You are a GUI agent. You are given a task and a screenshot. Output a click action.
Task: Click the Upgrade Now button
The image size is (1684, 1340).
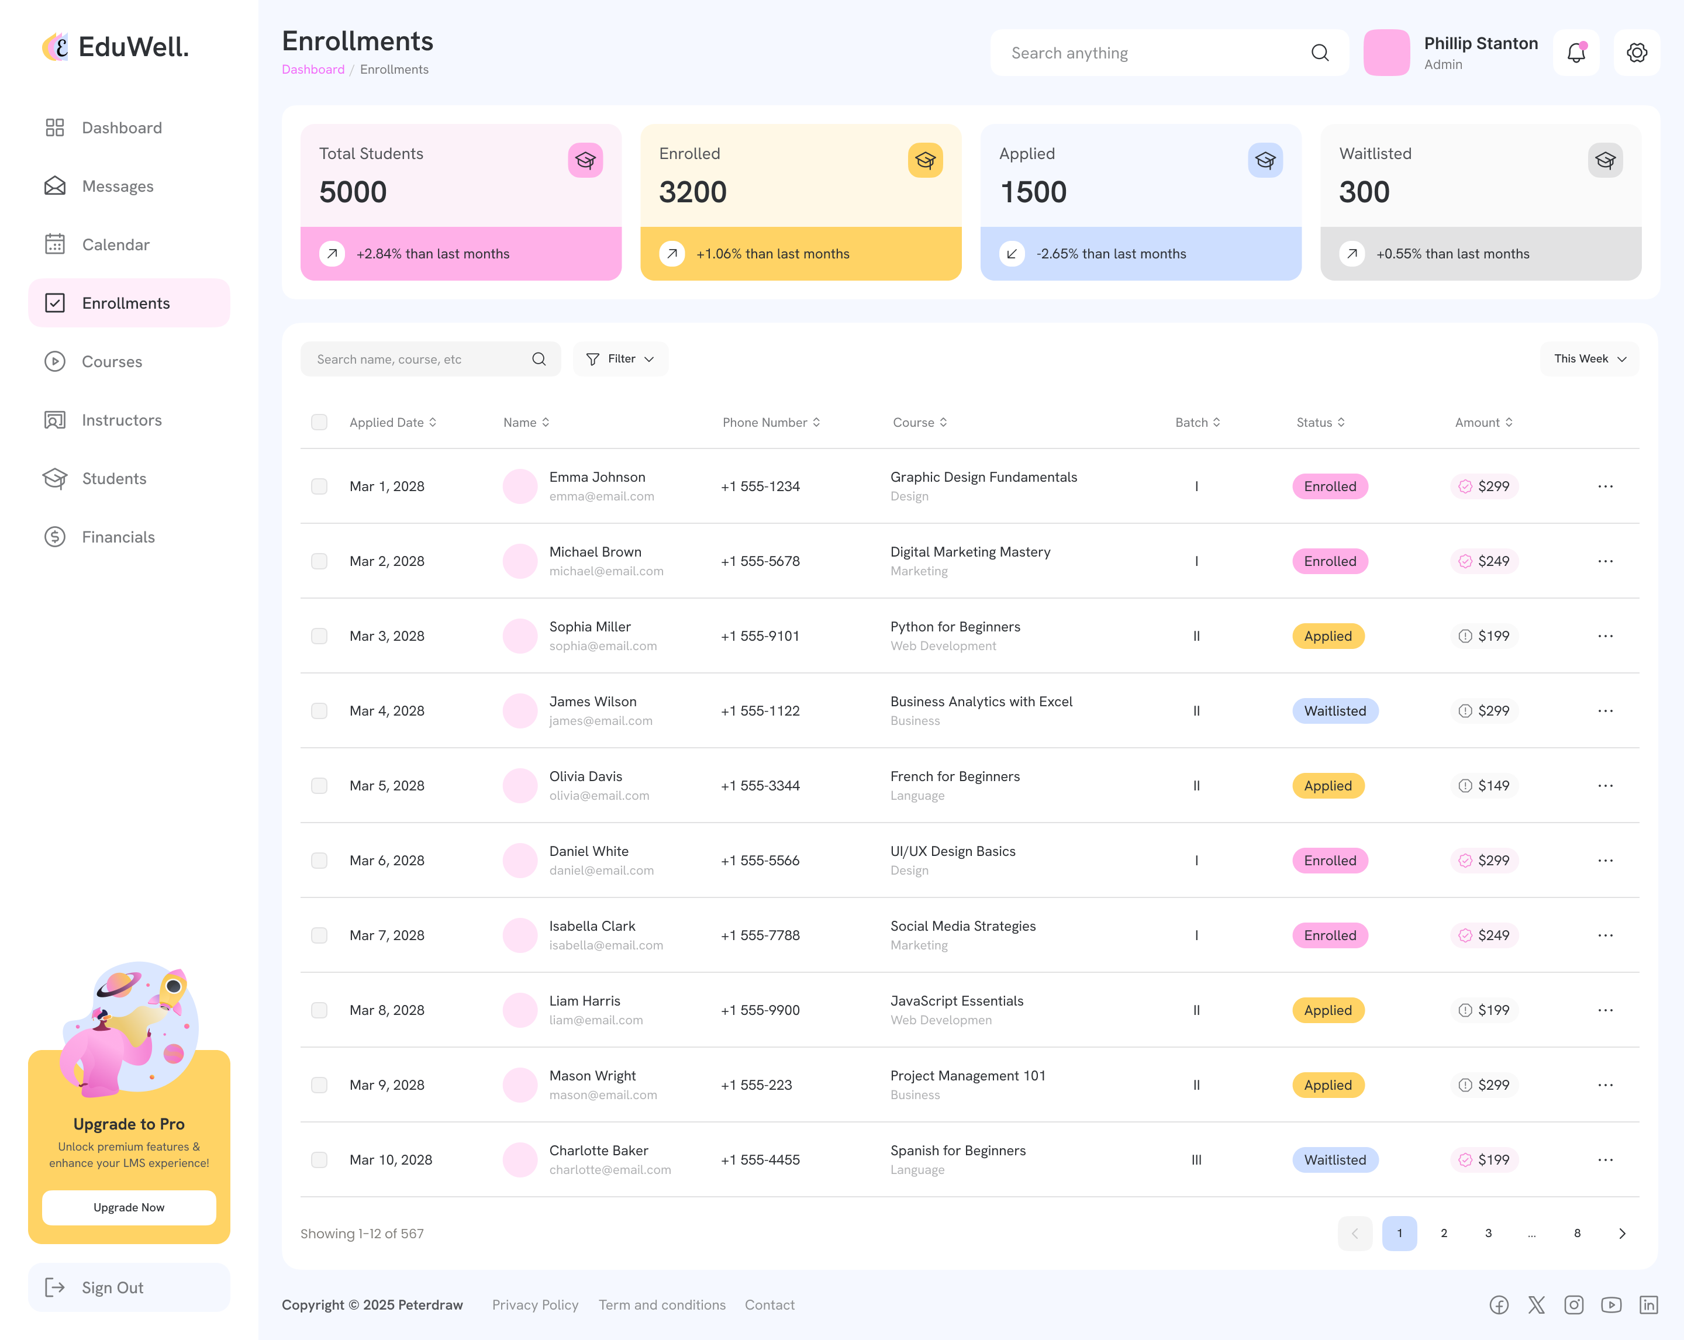click(x=129, y=1207)
